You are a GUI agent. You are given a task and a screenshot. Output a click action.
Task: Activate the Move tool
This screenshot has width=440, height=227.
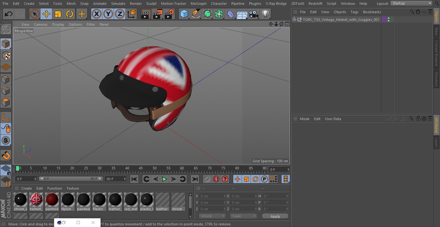coord(46,14)
